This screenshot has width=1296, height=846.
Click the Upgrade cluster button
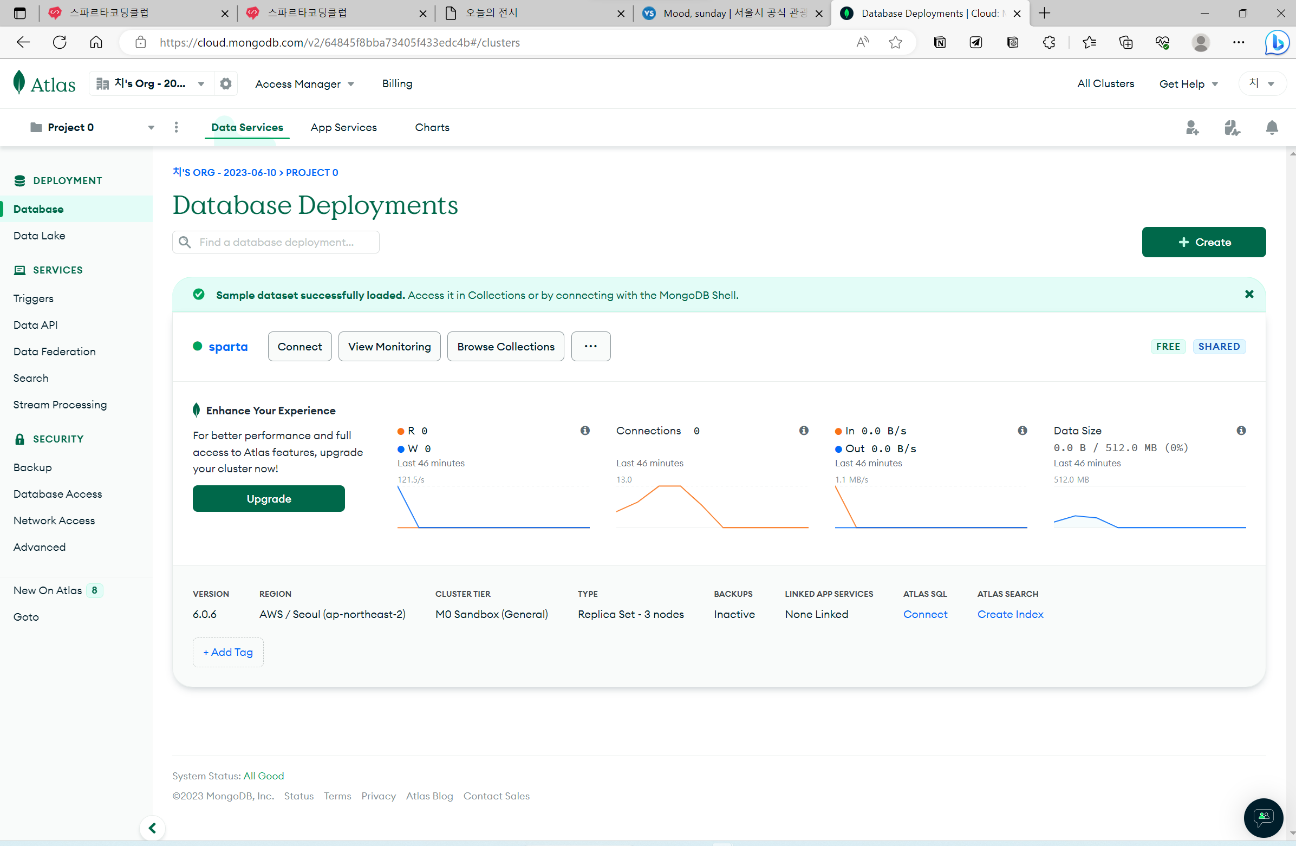[x=269, y=499]
